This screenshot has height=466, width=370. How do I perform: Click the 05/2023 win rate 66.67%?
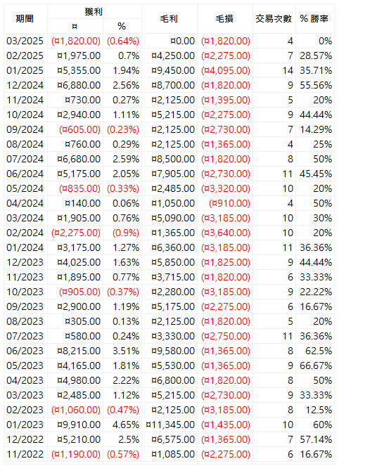(316, 365)
